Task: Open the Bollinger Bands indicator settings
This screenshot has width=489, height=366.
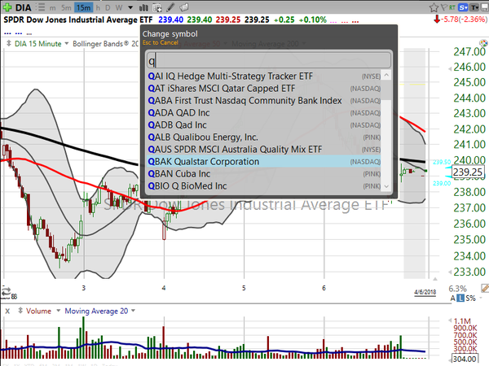Action: (x=105, y=44)
